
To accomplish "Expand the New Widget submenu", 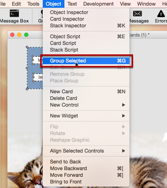I will point(86,116).
